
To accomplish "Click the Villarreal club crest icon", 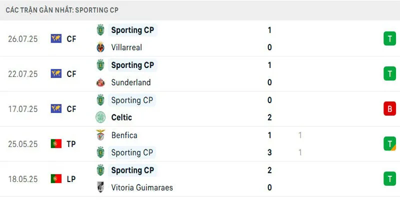I will pyautogui.click(x=101, y=47).
